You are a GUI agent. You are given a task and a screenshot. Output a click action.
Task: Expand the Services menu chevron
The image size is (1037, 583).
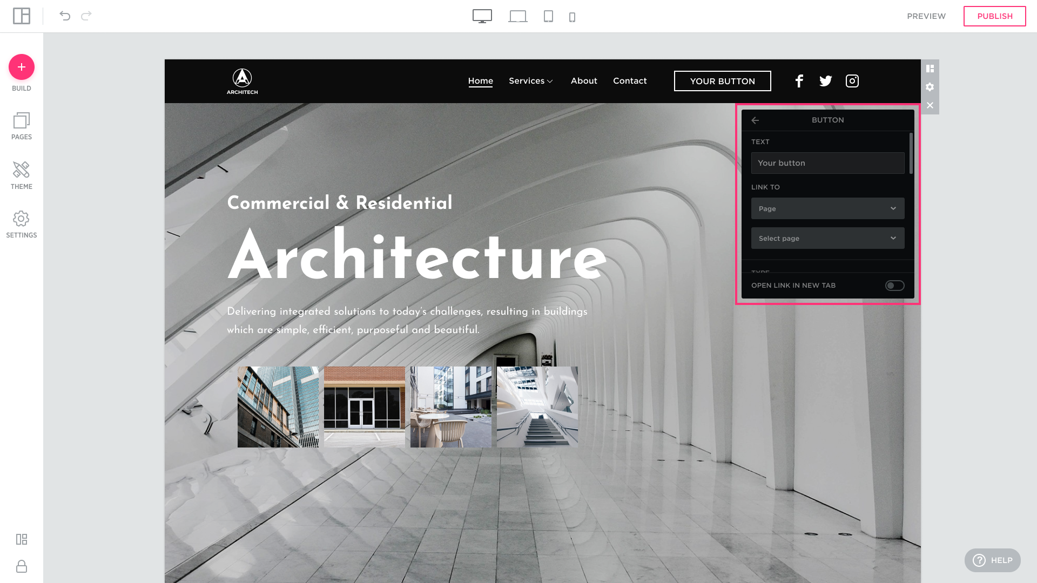pos(550,82)
